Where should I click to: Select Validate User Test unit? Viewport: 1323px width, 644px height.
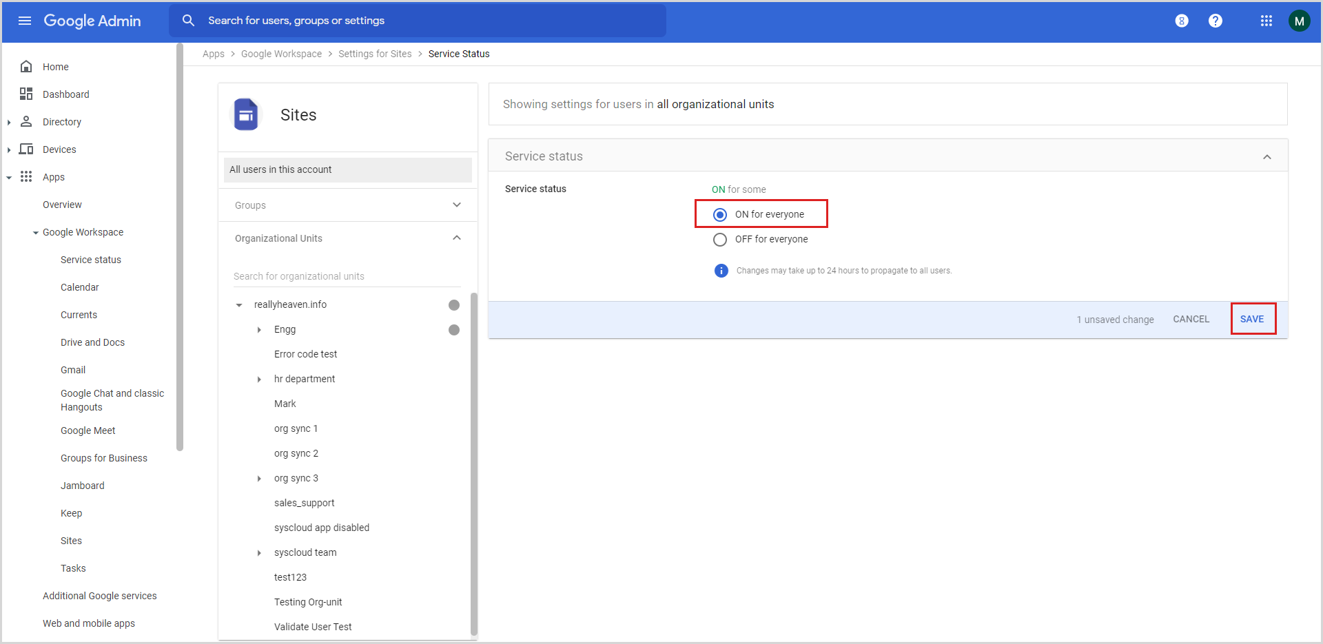pyautogui.click(x=313, y=627)
